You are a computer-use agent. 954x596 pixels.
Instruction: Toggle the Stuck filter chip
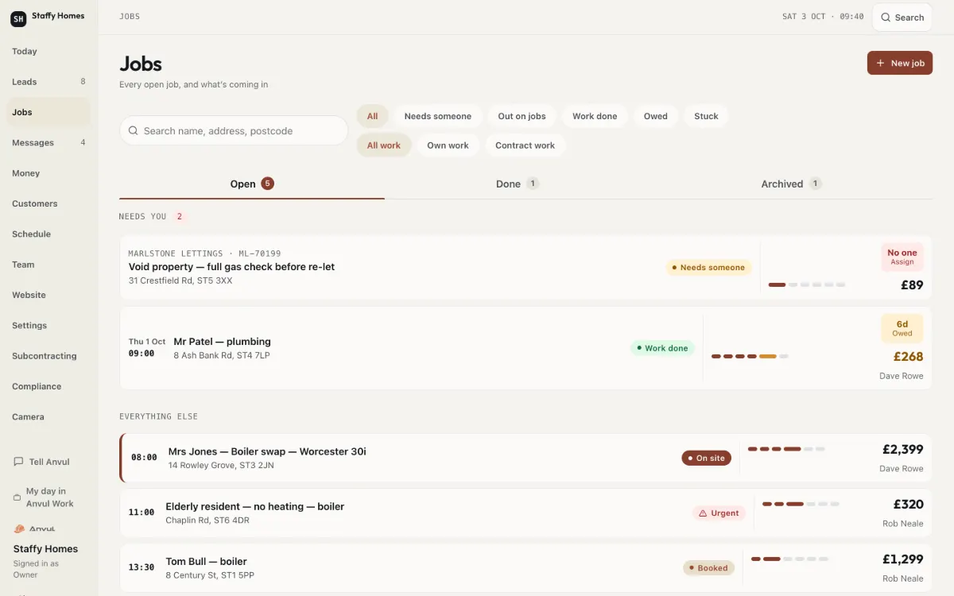point(706,116)
